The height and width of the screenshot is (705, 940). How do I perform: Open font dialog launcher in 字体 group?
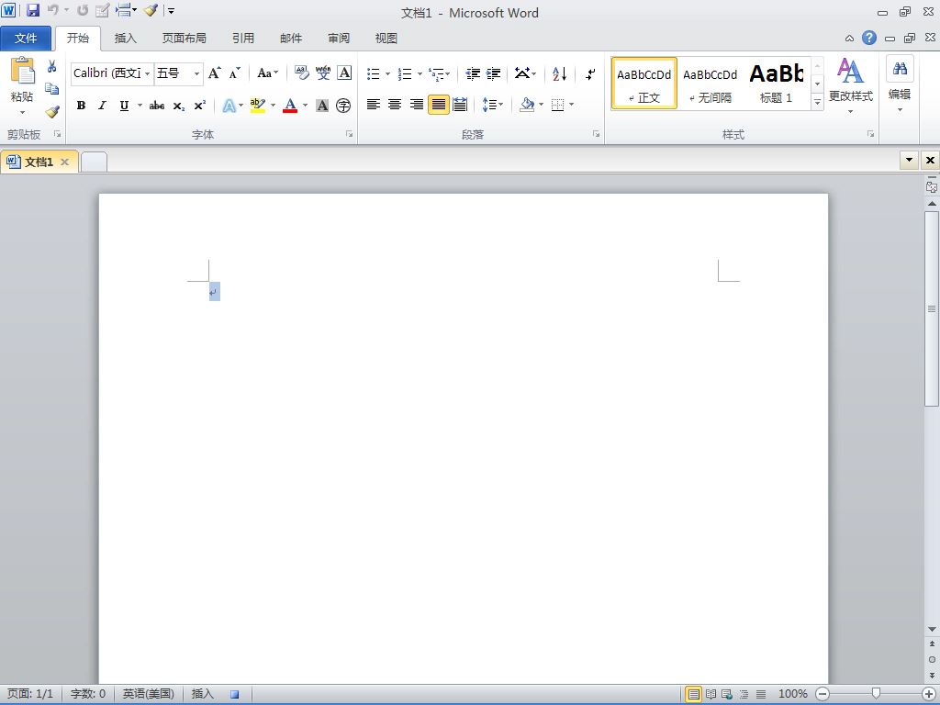[x=349, y=134]
